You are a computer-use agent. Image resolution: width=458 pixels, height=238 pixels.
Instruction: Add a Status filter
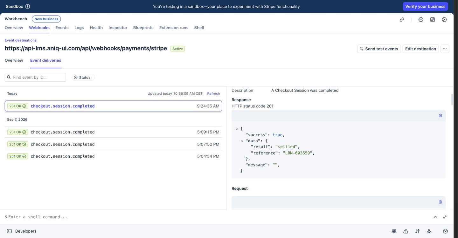click(x=83, y=77)
